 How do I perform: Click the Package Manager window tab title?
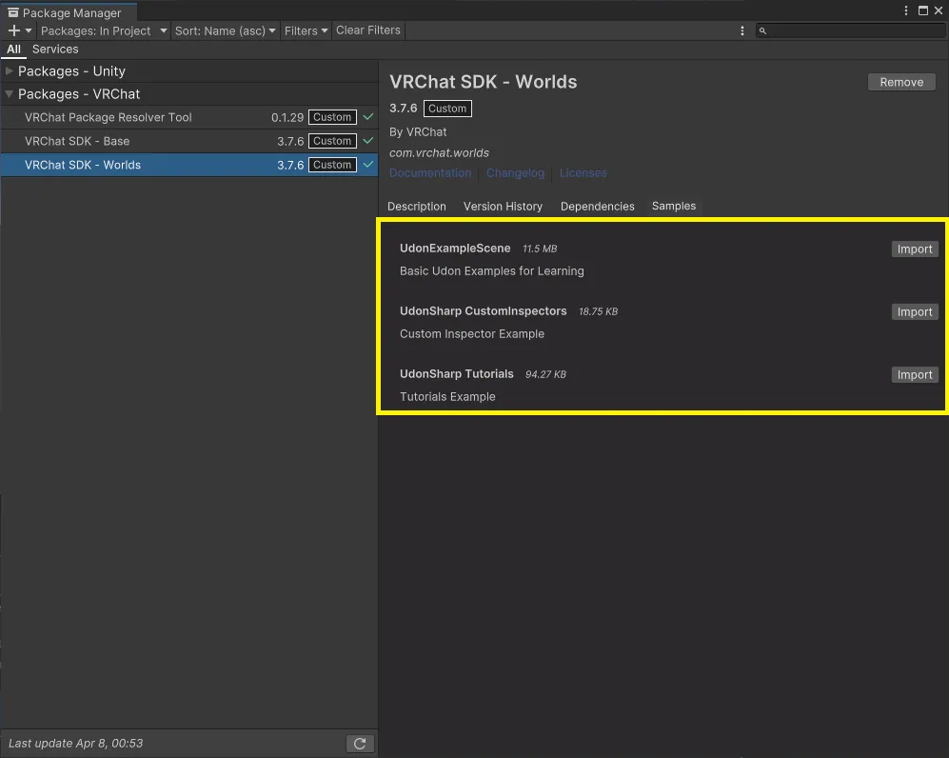point(72,12)
